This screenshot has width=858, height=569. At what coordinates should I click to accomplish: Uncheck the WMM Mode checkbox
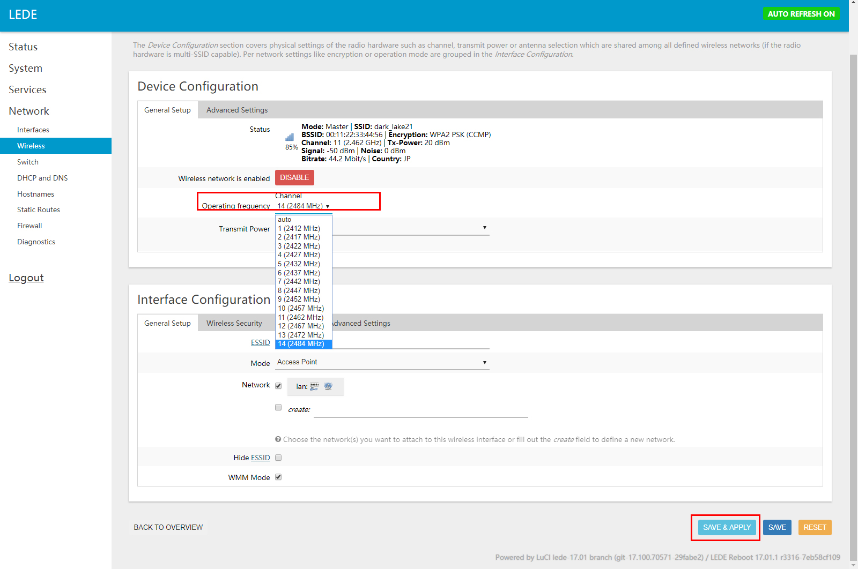[x=278, y=477]
